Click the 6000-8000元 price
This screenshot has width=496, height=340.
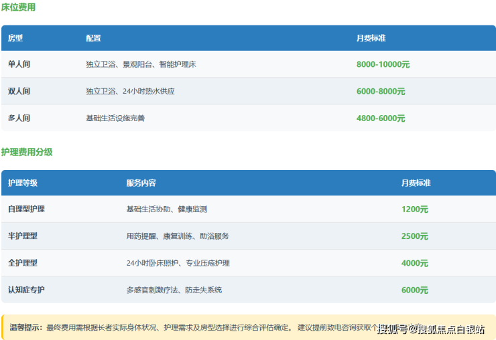pos(380,91)
